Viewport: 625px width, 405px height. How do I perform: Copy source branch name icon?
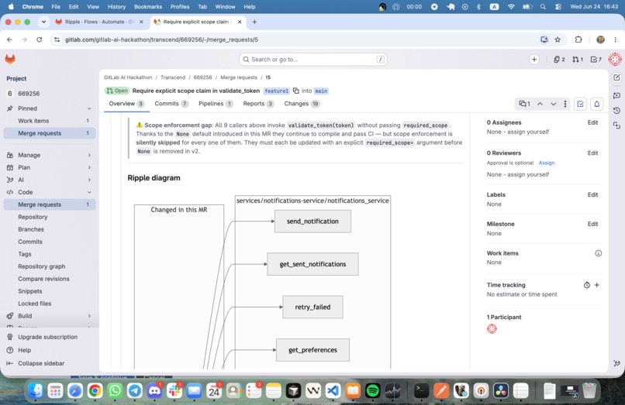tap(295, 91)
